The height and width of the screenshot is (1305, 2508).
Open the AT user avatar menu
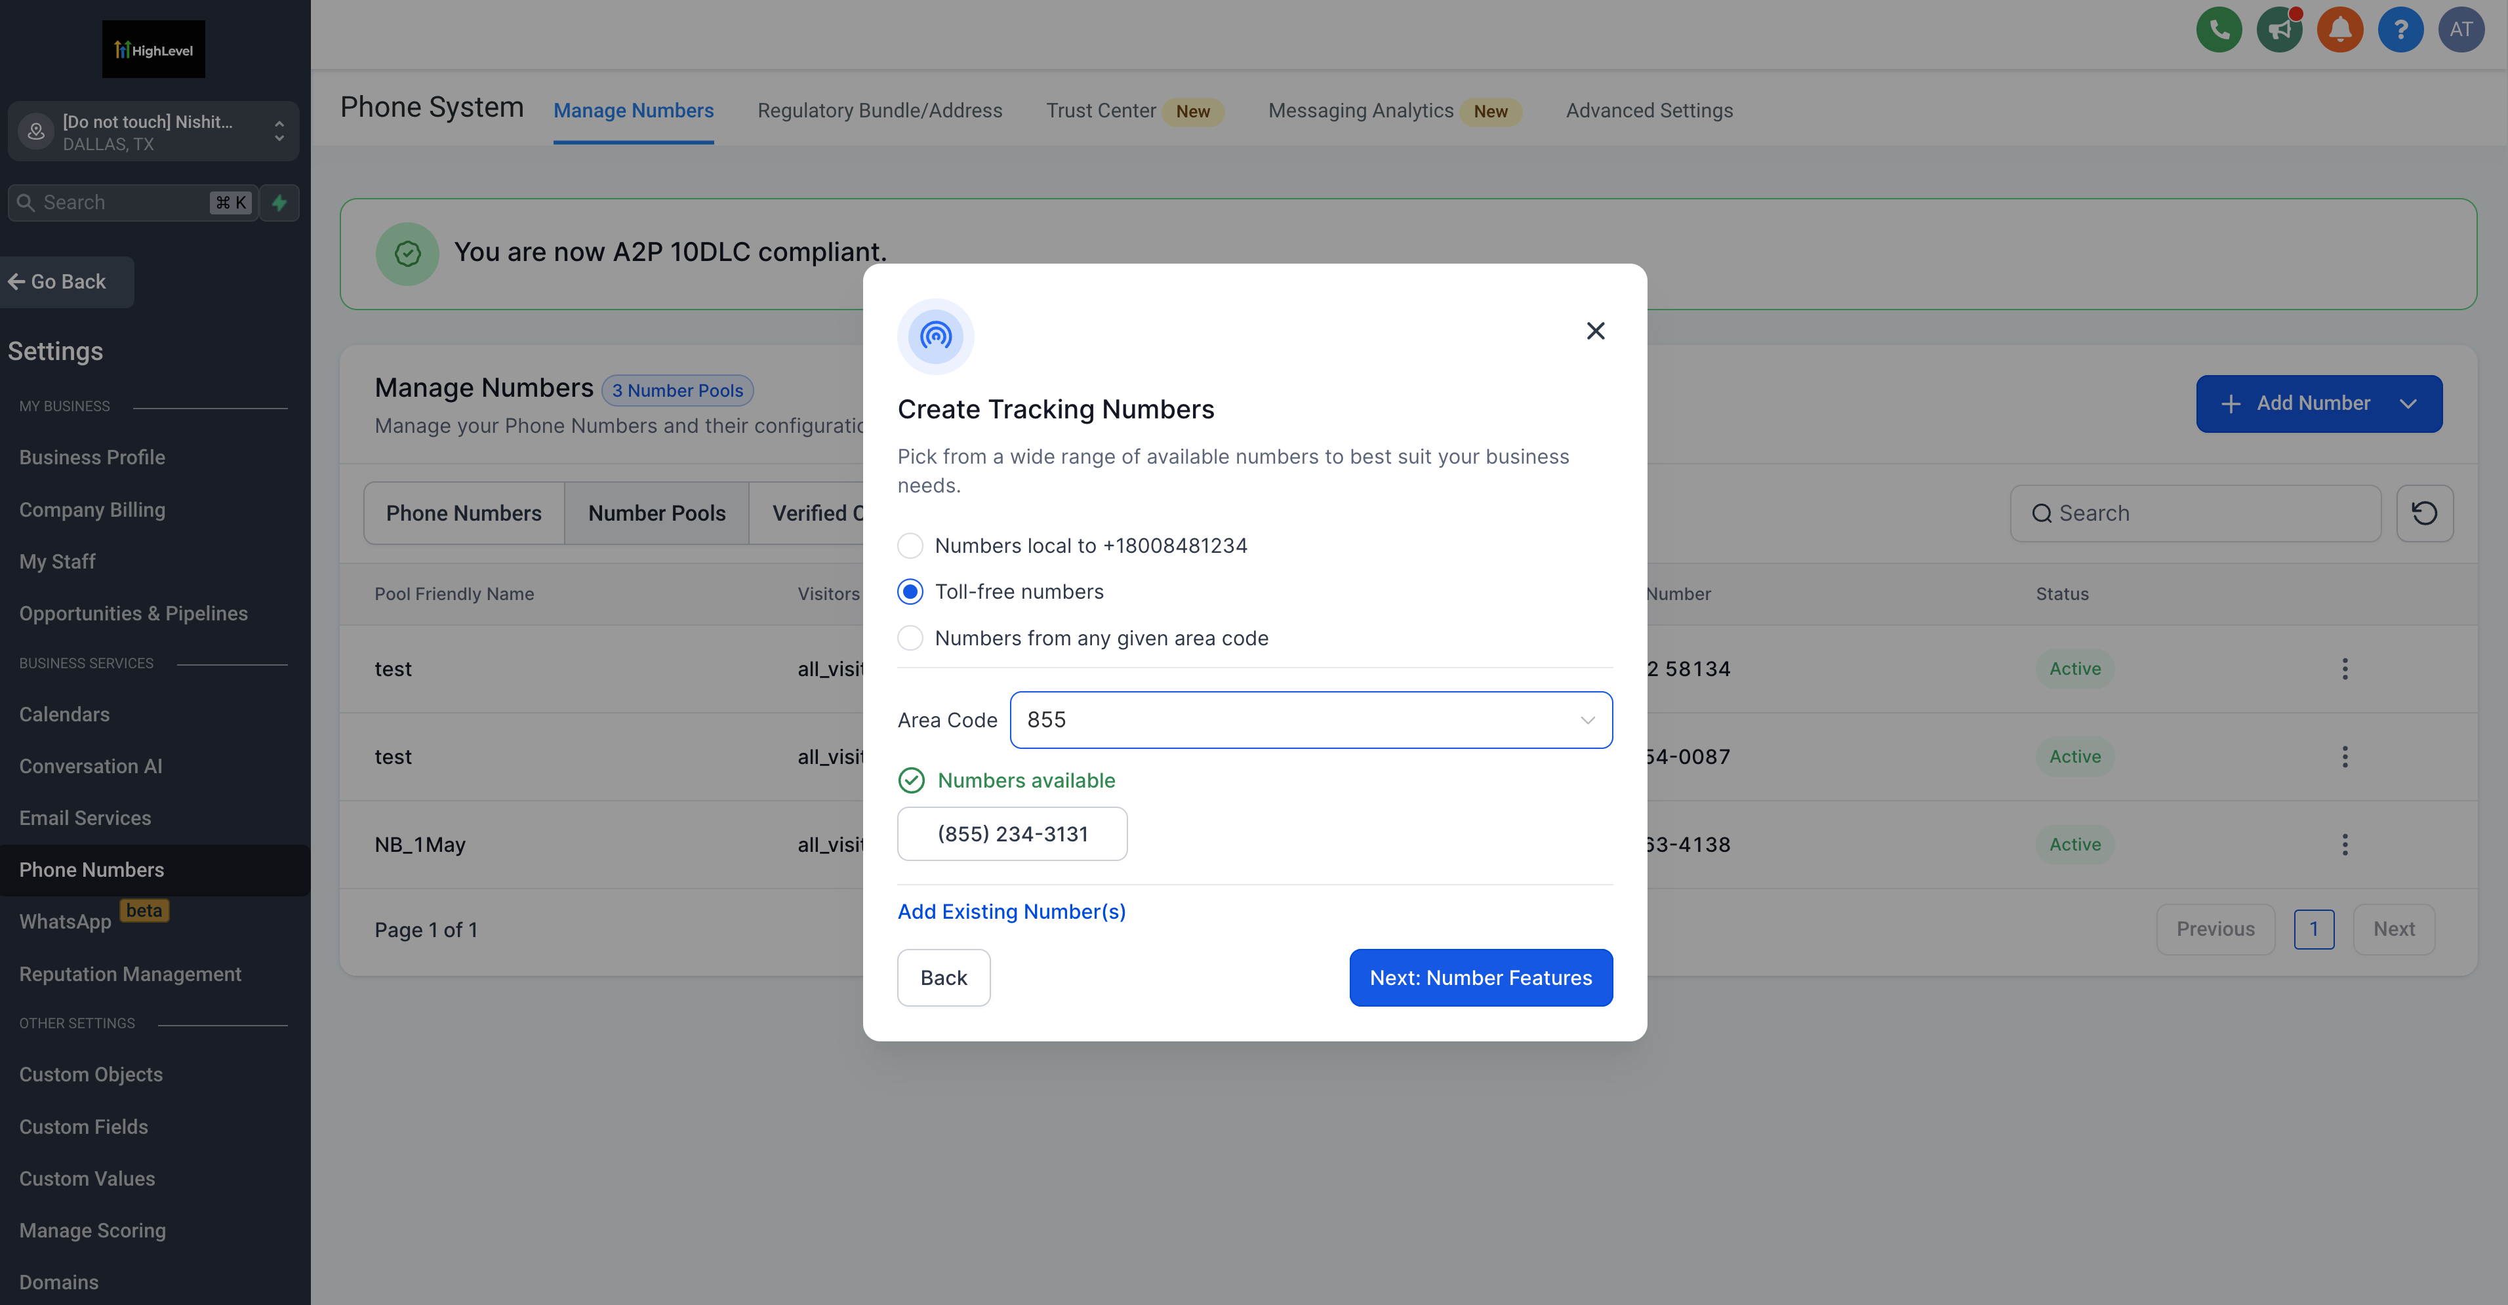pyautogui.click(x=2460, y=30)
